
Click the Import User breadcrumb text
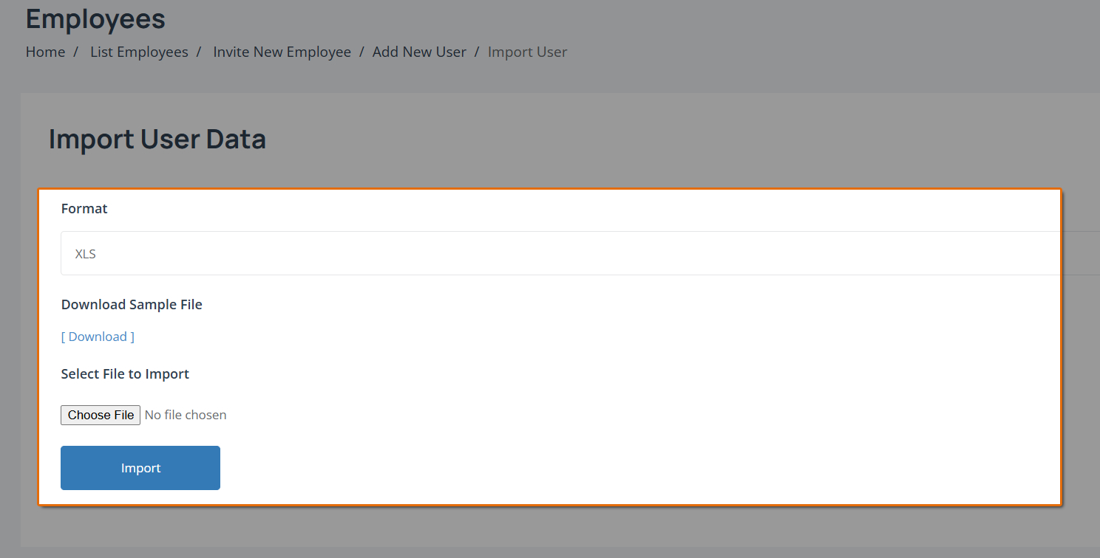click(528, 52)
